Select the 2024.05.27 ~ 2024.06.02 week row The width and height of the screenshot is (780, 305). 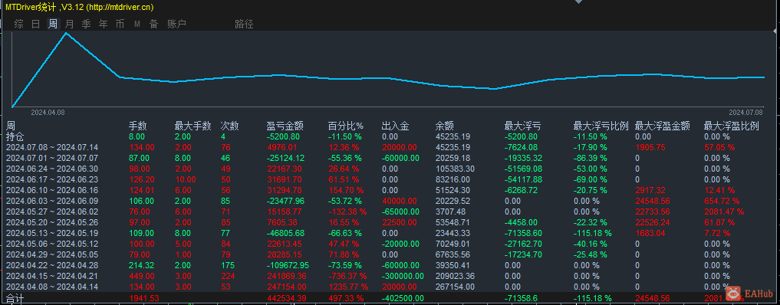[x=390, y=212]
